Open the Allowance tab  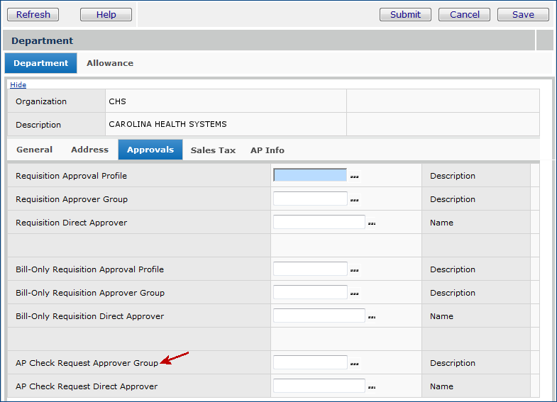tap(110, 63)
